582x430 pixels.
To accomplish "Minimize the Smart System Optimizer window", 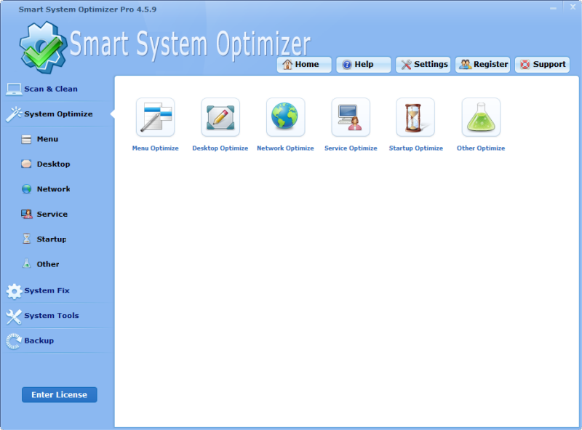I will [553, 8].
